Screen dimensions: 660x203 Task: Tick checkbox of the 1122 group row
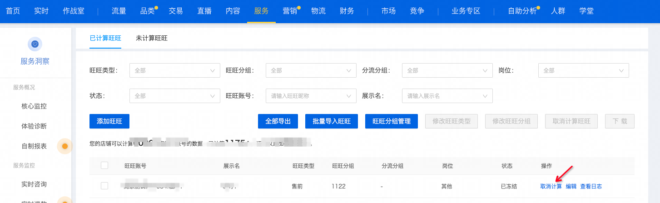[104, 186]
